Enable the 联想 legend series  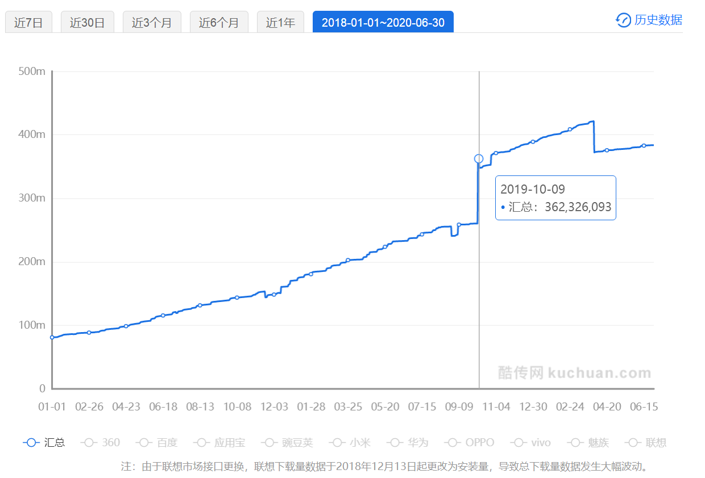coord(645,442)
